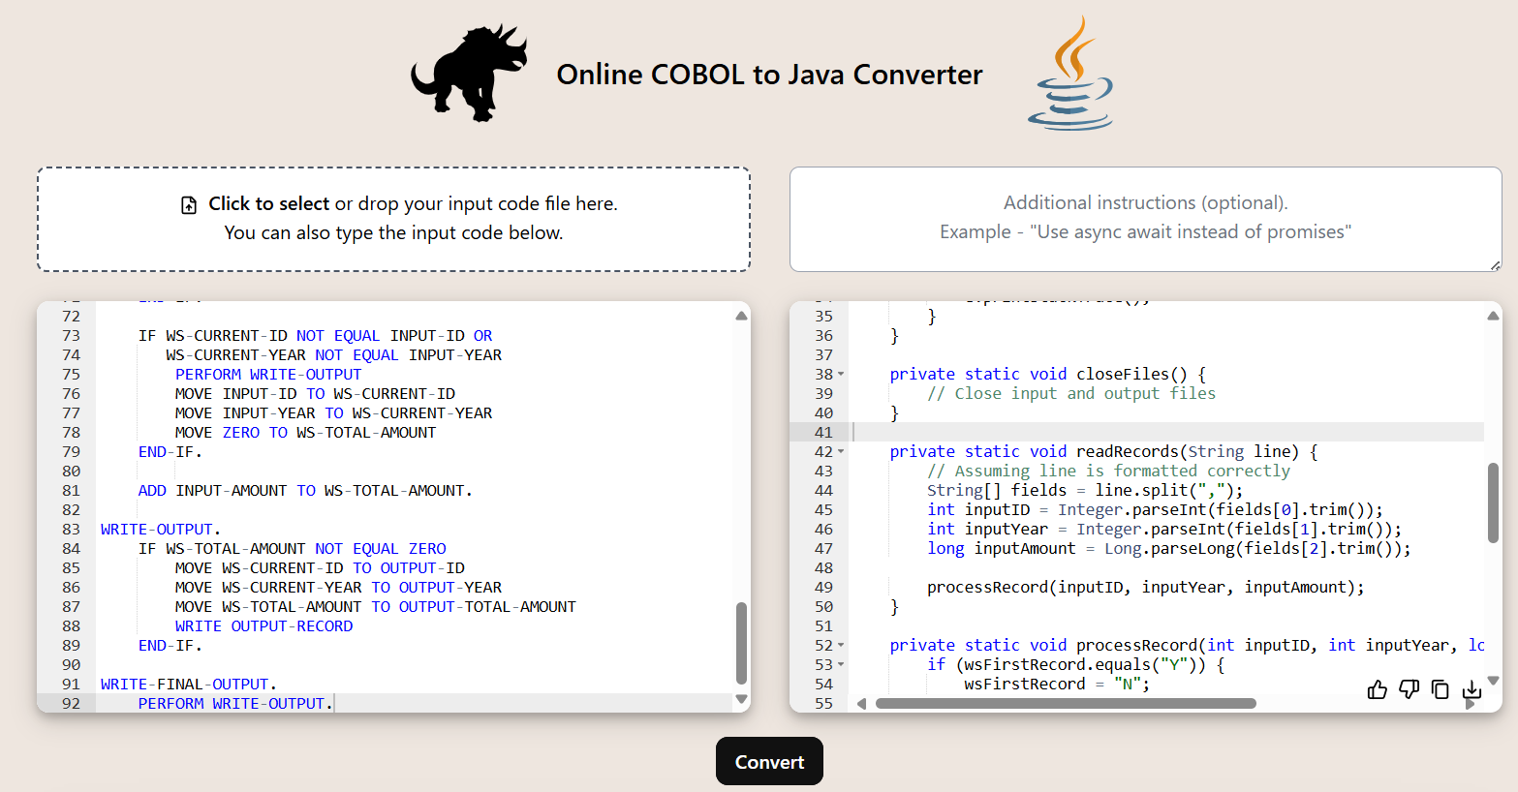Screen dimensions: 1518x792
Task: Click the 'Online COBOL to Java Converter' heading
Action: tap(769, 75)
